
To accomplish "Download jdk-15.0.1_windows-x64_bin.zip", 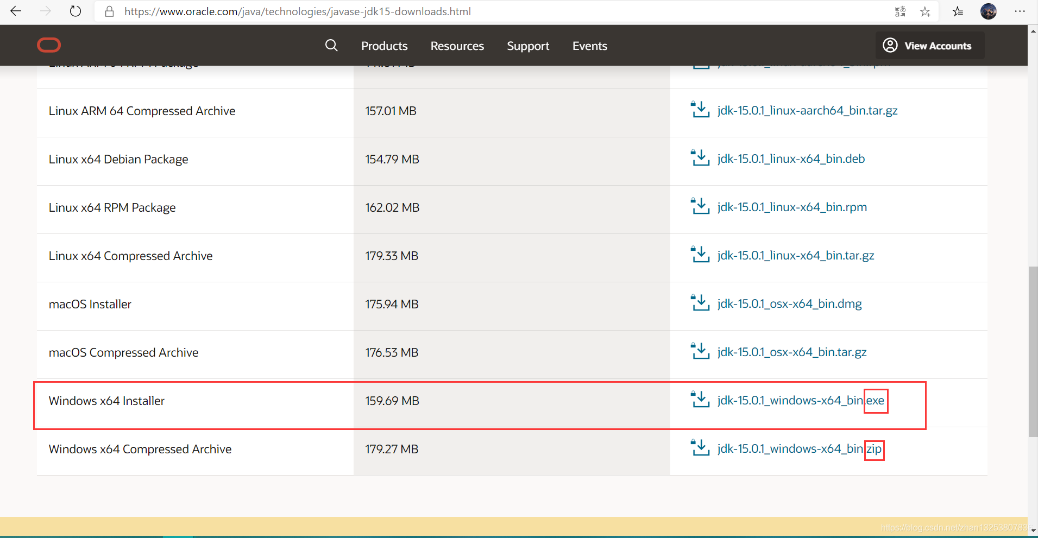I will click(800, 449).
